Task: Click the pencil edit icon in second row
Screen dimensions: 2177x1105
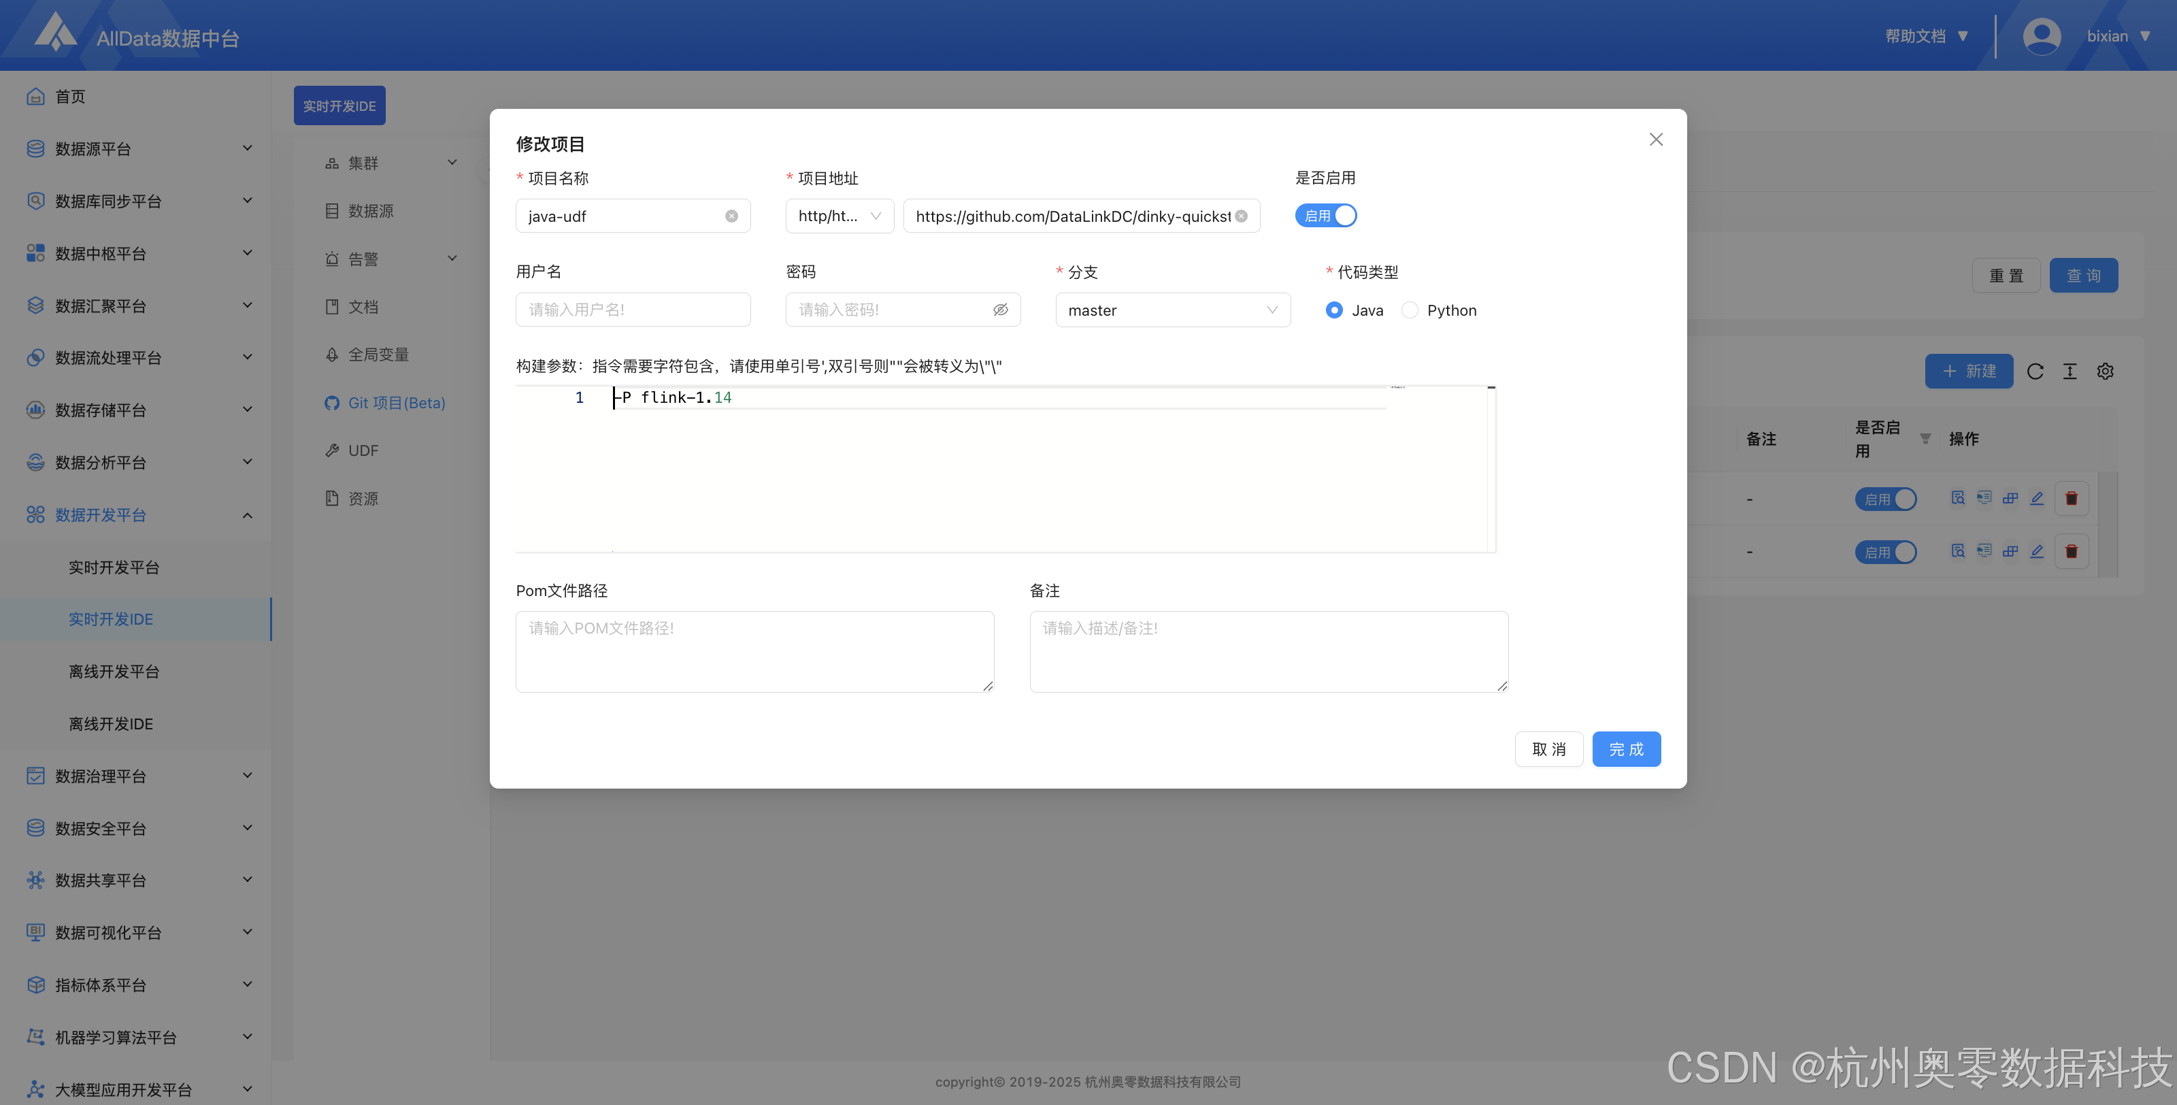Action: [2037, 551]
